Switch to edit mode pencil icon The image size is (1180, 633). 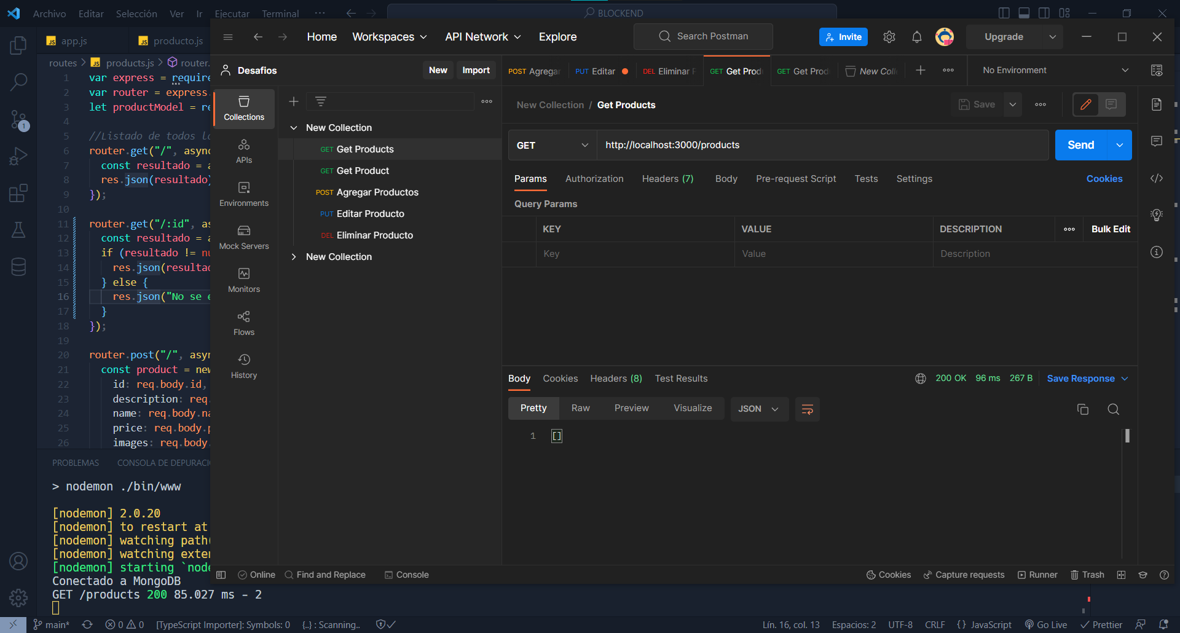[x=1086, y=104]
